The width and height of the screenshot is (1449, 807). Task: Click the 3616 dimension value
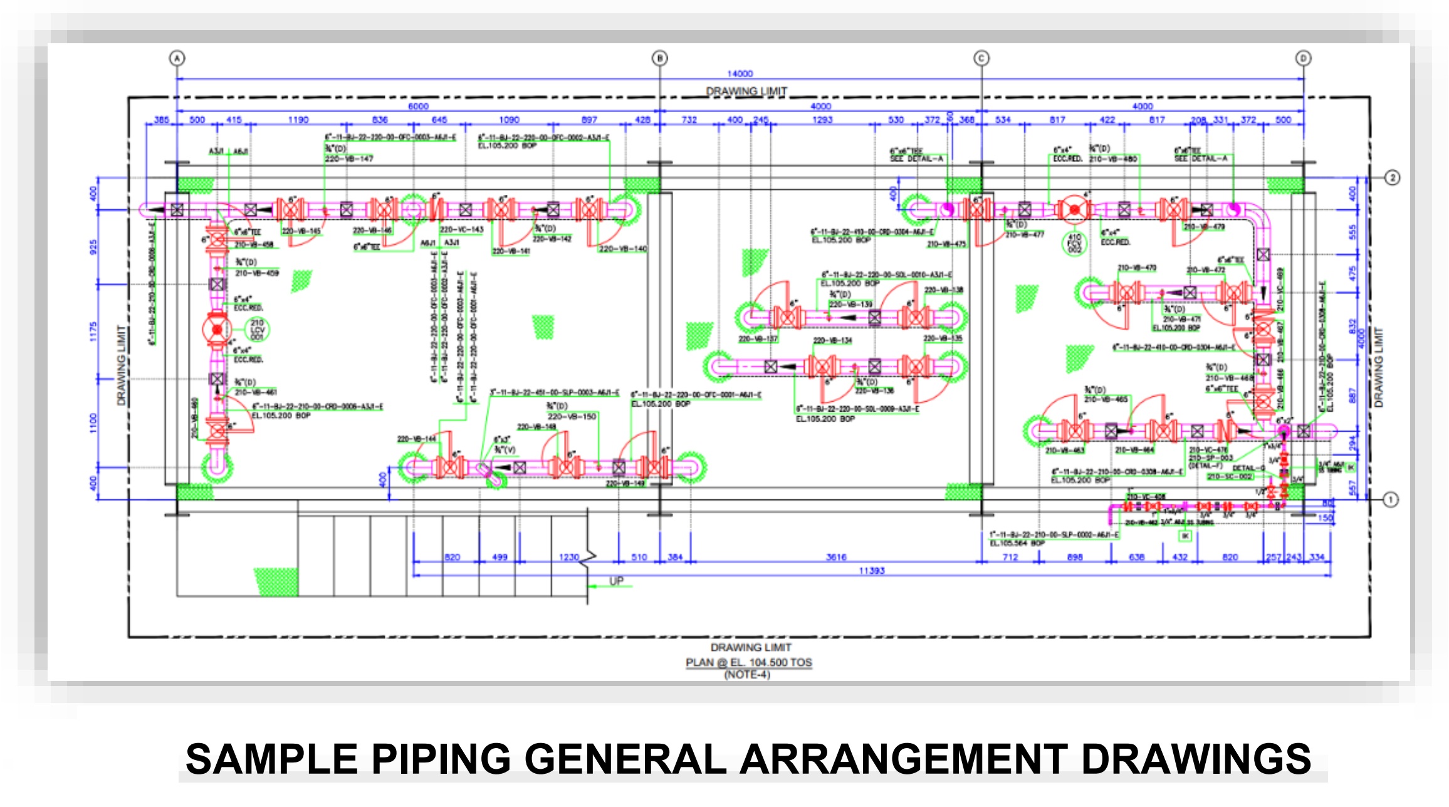(x=836, y=557)
